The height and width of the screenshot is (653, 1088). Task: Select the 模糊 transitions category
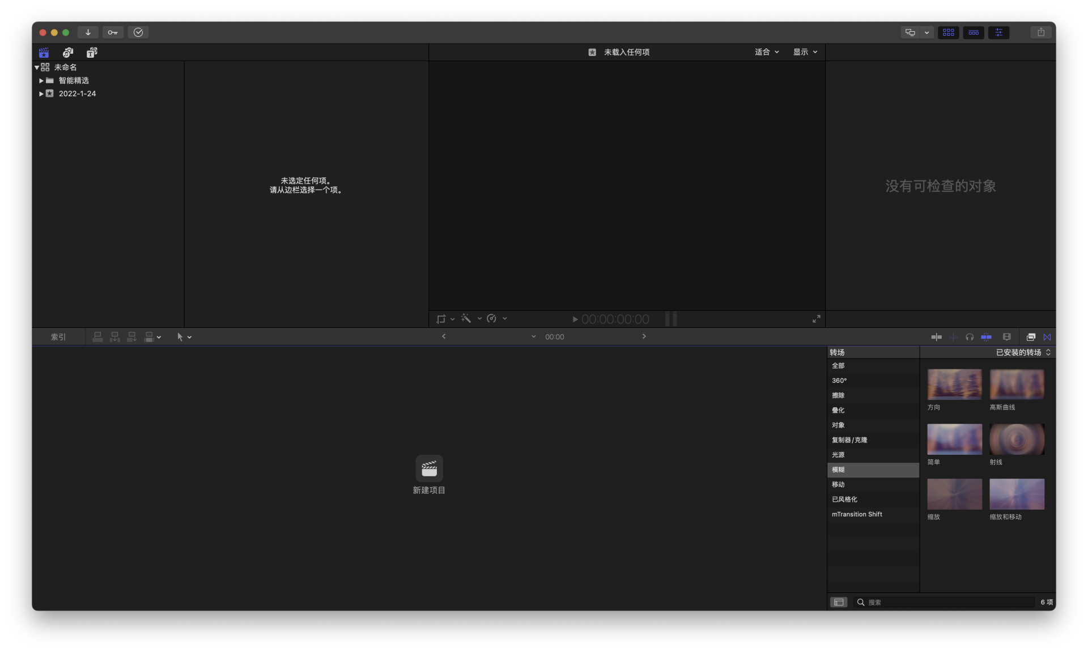pyautogui.click(x=873, y=470)
